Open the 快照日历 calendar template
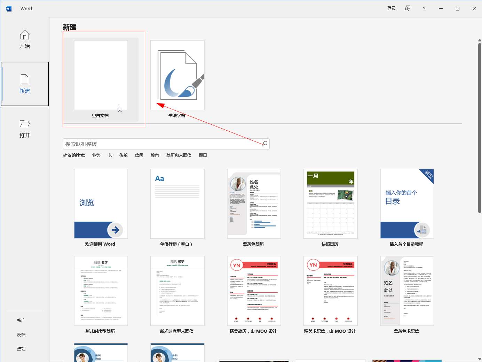Image resolution: width=482 pixels, height=362 pixels. (330, 204)
